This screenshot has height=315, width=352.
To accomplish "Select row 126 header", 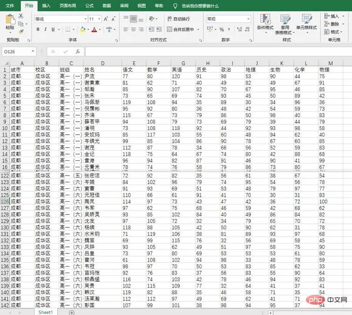I will pos(5,202).
